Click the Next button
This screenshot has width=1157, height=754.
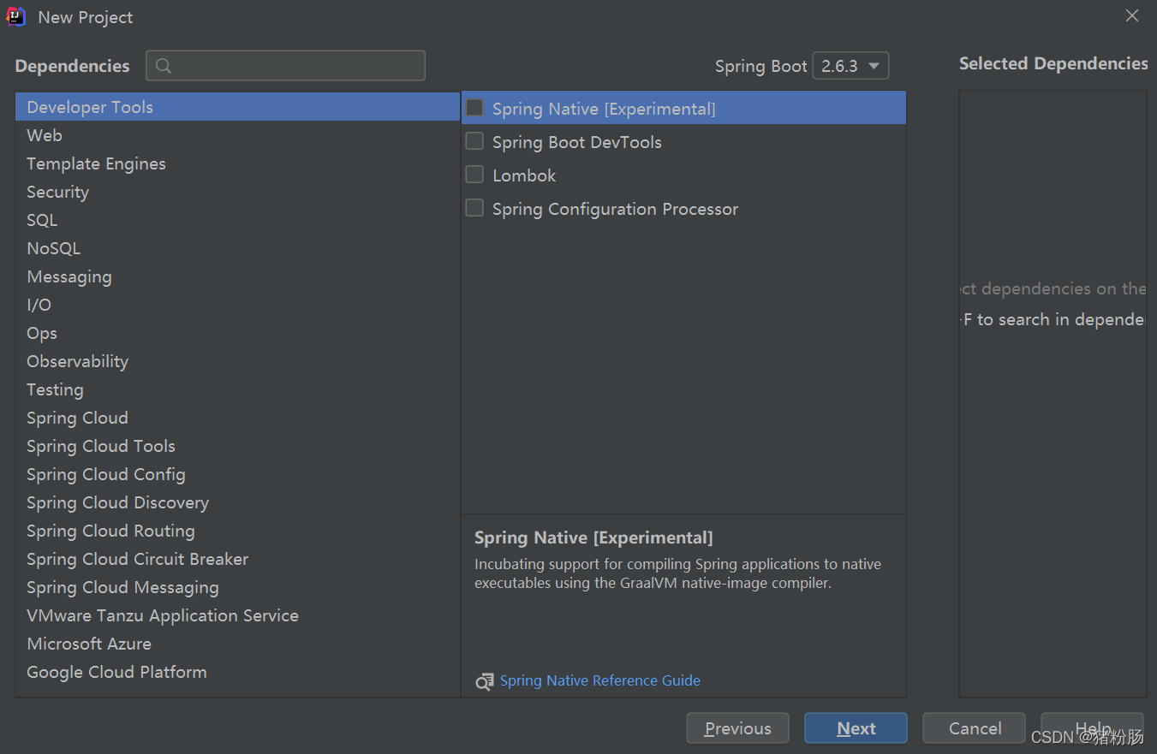pos(856,728)
